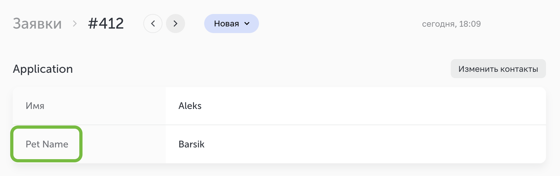Open the Новая status dropdown
Image resolution: width=560 pixels, height=176 pixels.
[x=226, y=24]
